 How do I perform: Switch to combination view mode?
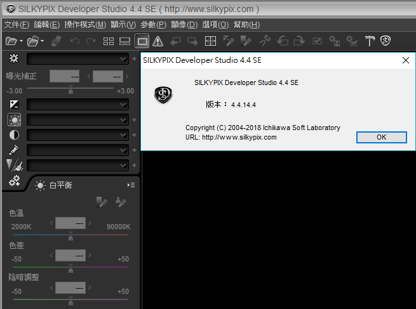click(x=124, y=41)
